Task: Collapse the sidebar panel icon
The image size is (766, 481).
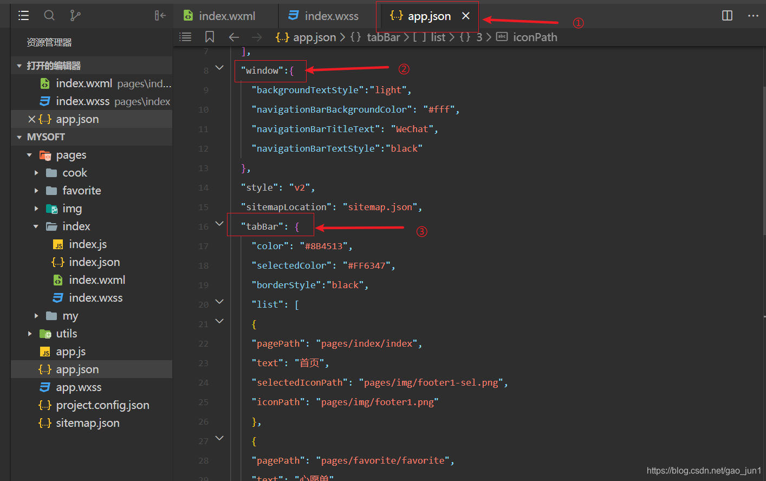Action: coord(160,16)
